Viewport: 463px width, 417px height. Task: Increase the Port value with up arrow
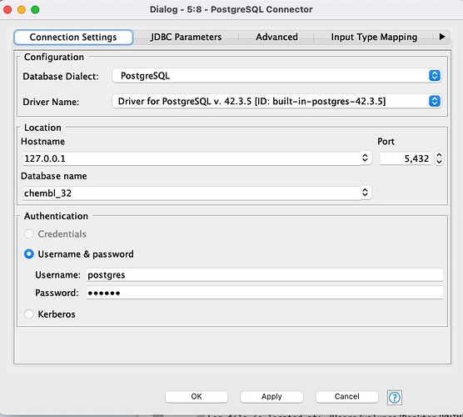(x=439, y=155)
